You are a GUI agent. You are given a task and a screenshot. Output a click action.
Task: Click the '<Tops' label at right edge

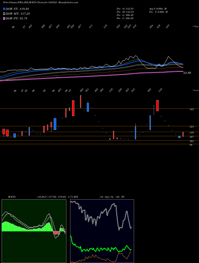click(196, 26)
